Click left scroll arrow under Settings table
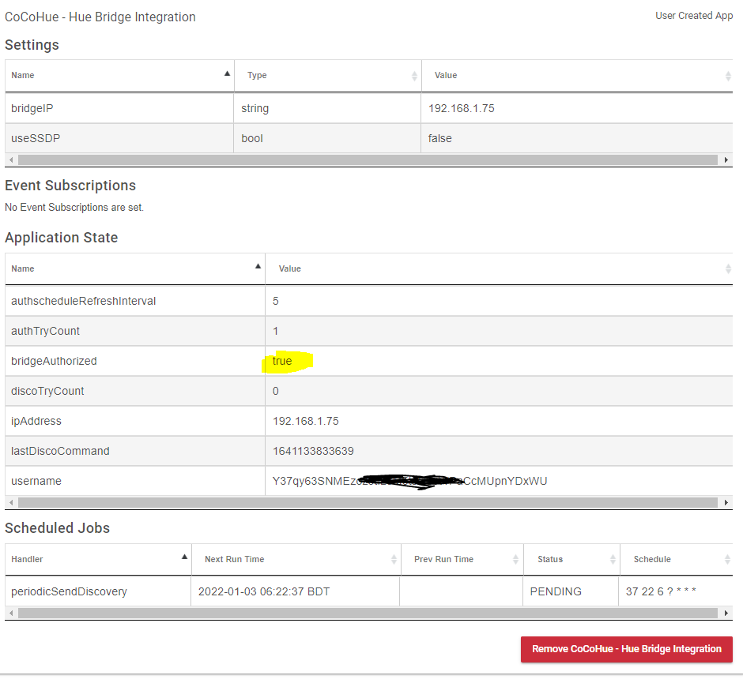The image size is (743, 683). click(x=11, y=160)
